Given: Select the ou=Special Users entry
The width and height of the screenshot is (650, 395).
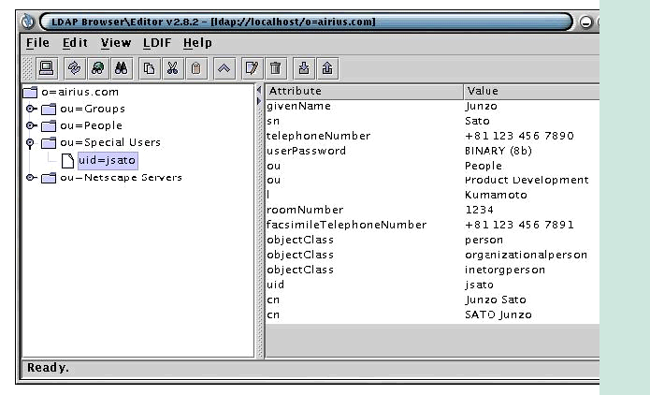Looking at the screenshot, I should pos(110,142).
